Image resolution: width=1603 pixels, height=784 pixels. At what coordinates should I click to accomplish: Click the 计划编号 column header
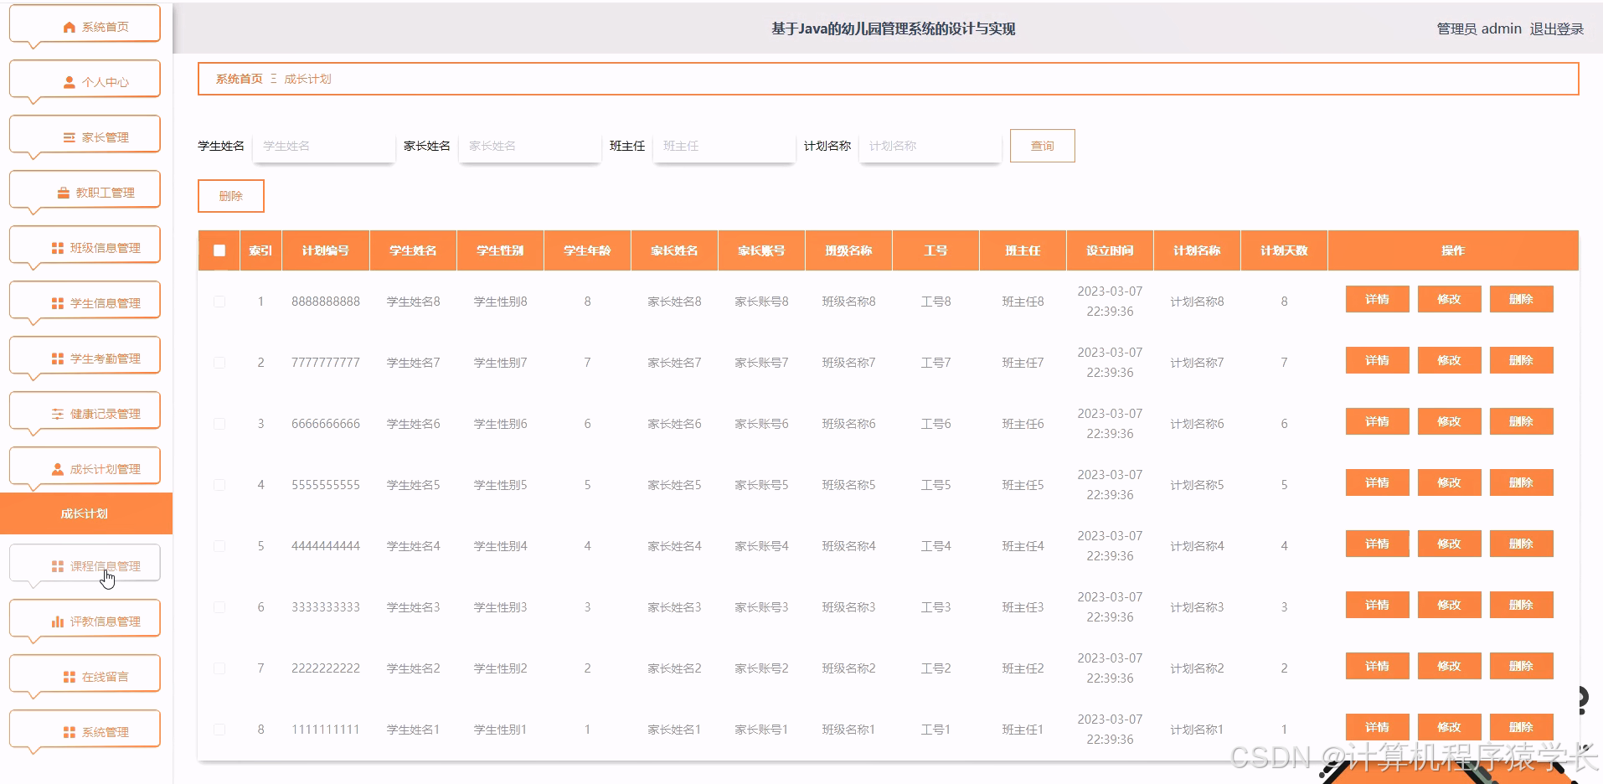326,250
